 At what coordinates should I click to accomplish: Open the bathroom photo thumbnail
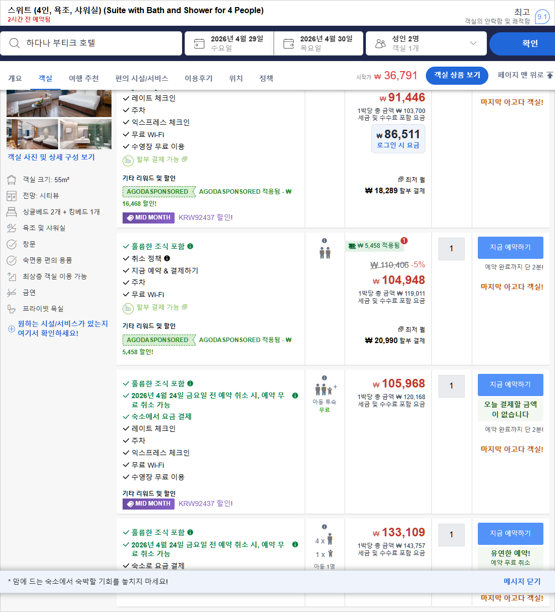click(x=86, y=134)
